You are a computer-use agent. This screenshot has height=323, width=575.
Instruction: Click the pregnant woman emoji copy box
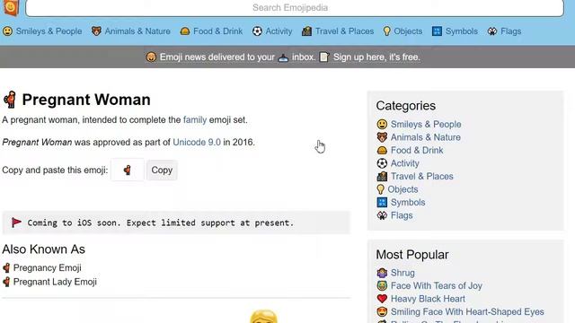128,170
